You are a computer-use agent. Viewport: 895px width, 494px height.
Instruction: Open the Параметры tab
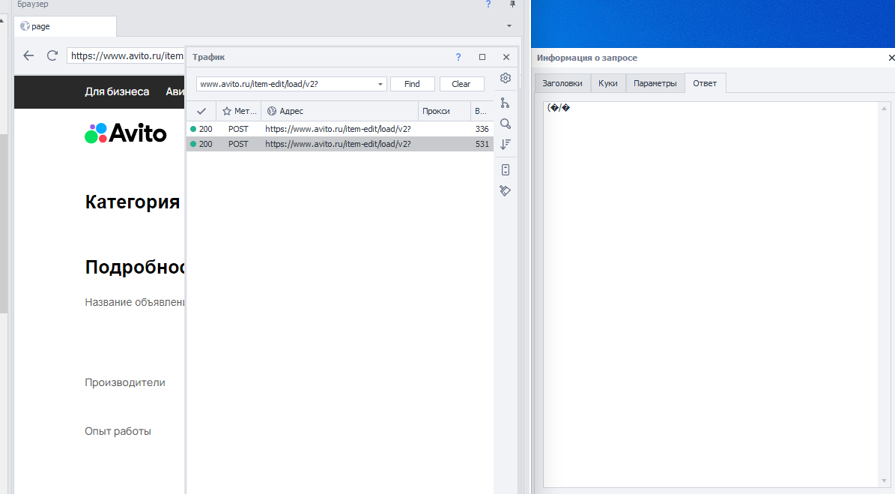[x=655, y=83]
